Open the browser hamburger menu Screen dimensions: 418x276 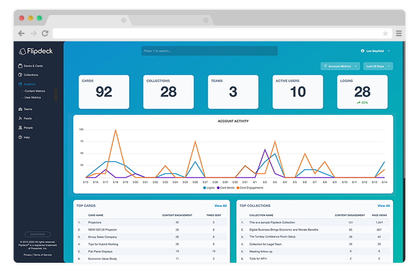point(399,33)
